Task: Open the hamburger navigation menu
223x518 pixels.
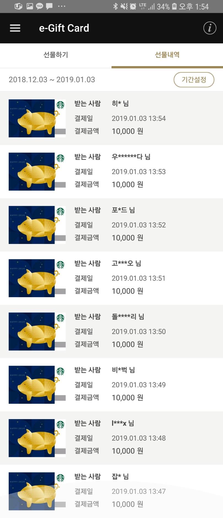Action: point(15,28)
